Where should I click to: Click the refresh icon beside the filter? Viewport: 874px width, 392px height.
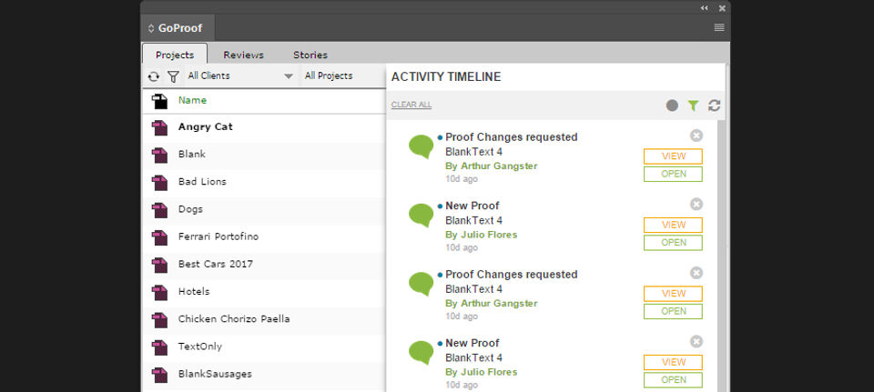(154, 76)
